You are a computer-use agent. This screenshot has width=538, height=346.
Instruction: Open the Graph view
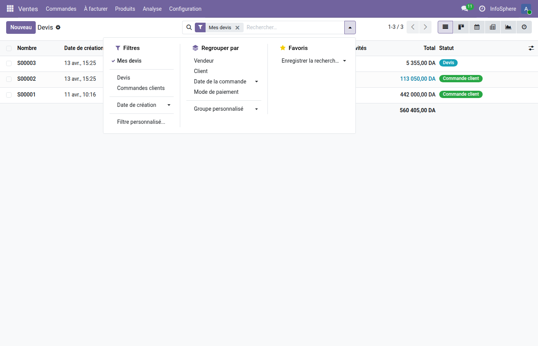[508, 27]
